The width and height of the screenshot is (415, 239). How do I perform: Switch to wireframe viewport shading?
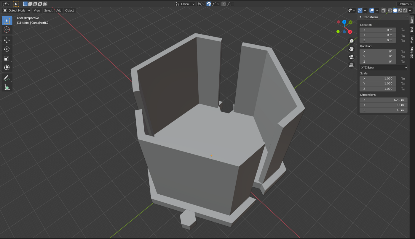(390, 10)
